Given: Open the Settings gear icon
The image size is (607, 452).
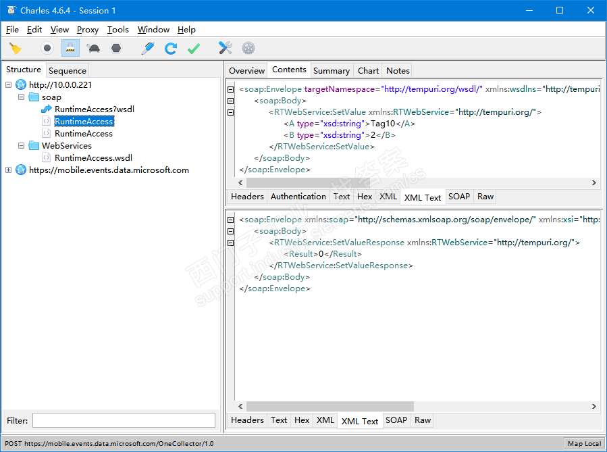Looking at the screenshot, I should (248, 48).
